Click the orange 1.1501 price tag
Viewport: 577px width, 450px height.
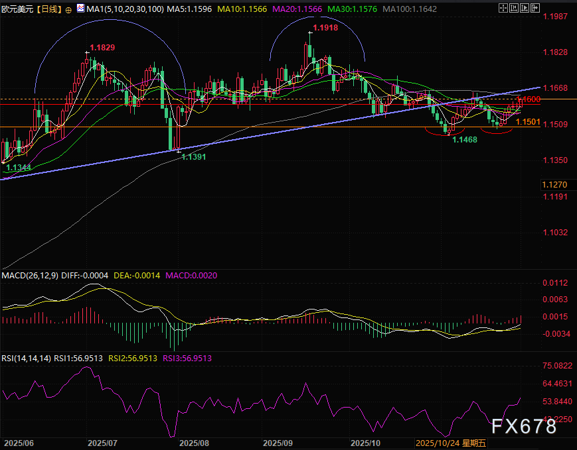pos(528,122)
